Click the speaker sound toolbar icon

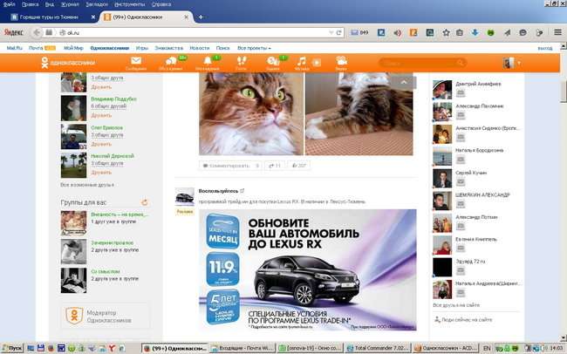click(398, 33)
